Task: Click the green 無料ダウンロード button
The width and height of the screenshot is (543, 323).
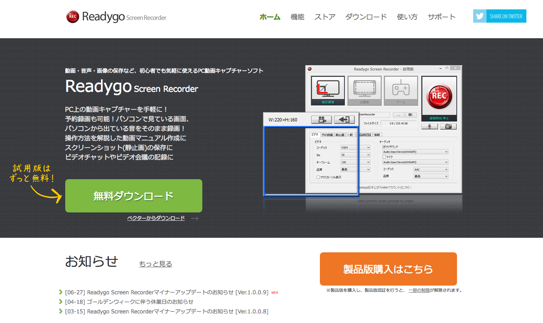Action: pos(134,196)
